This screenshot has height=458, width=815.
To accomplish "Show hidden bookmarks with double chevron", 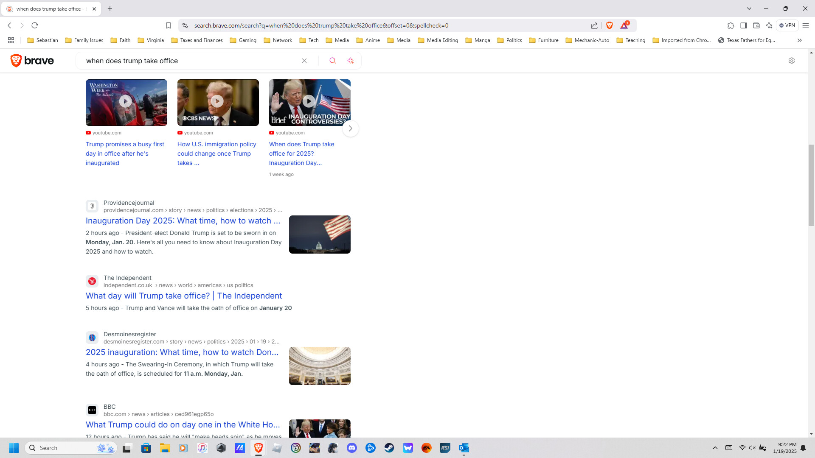I will pos(800,40).
